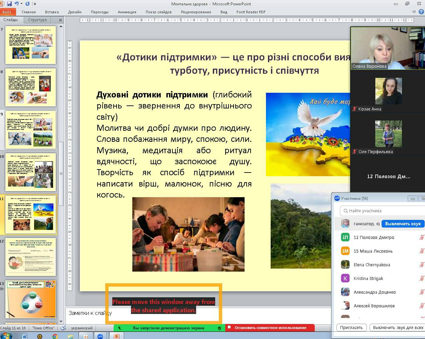Open Zoom from the Windows taskbar
Screen dimensions: 425x339
100,336
